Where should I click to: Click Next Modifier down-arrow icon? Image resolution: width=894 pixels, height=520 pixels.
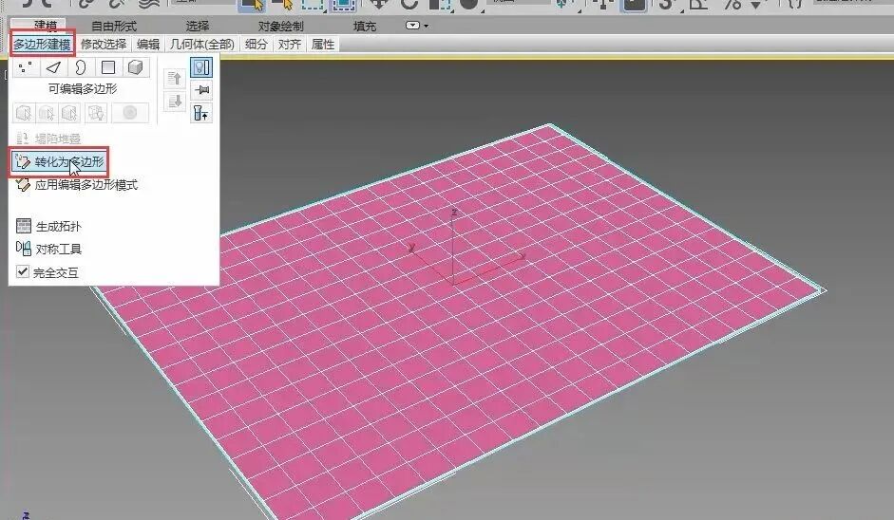coord(175,102)
